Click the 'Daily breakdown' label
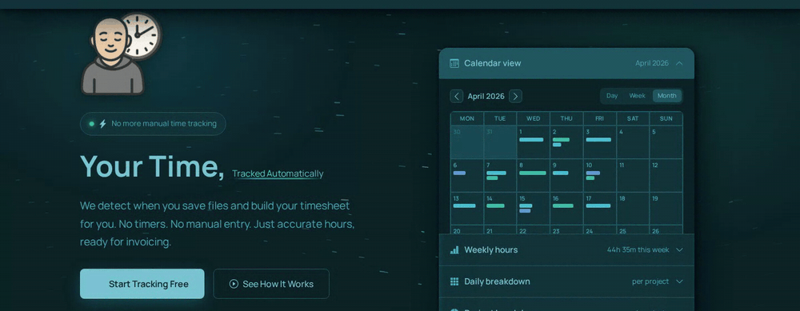800x311 pixels. [497, 281]
